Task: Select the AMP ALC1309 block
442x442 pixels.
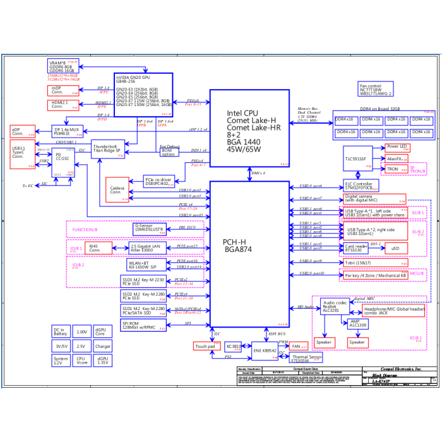Action: click(x=358, y=323)
